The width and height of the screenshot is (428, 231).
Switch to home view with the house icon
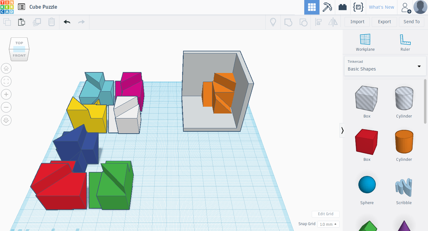(6, 68)
